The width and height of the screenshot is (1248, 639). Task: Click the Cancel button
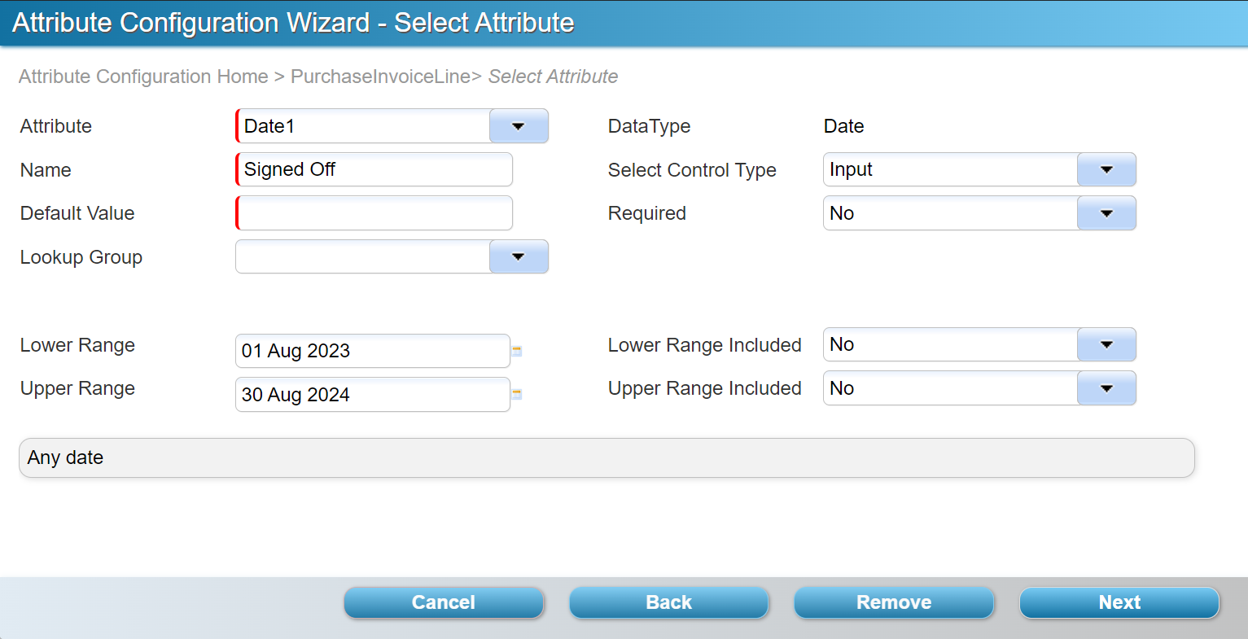pyautogui.click(x=444, y=602)
